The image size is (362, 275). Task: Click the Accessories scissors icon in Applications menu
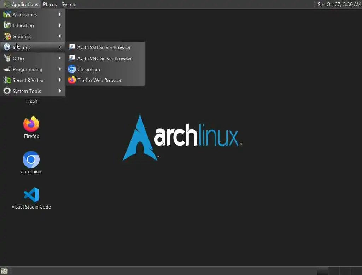[x=7, y=14]
